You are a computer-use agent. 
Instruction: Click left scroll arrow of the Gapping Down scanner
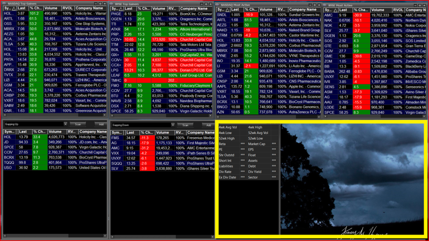pyautogui.click(x=112, y=237)
